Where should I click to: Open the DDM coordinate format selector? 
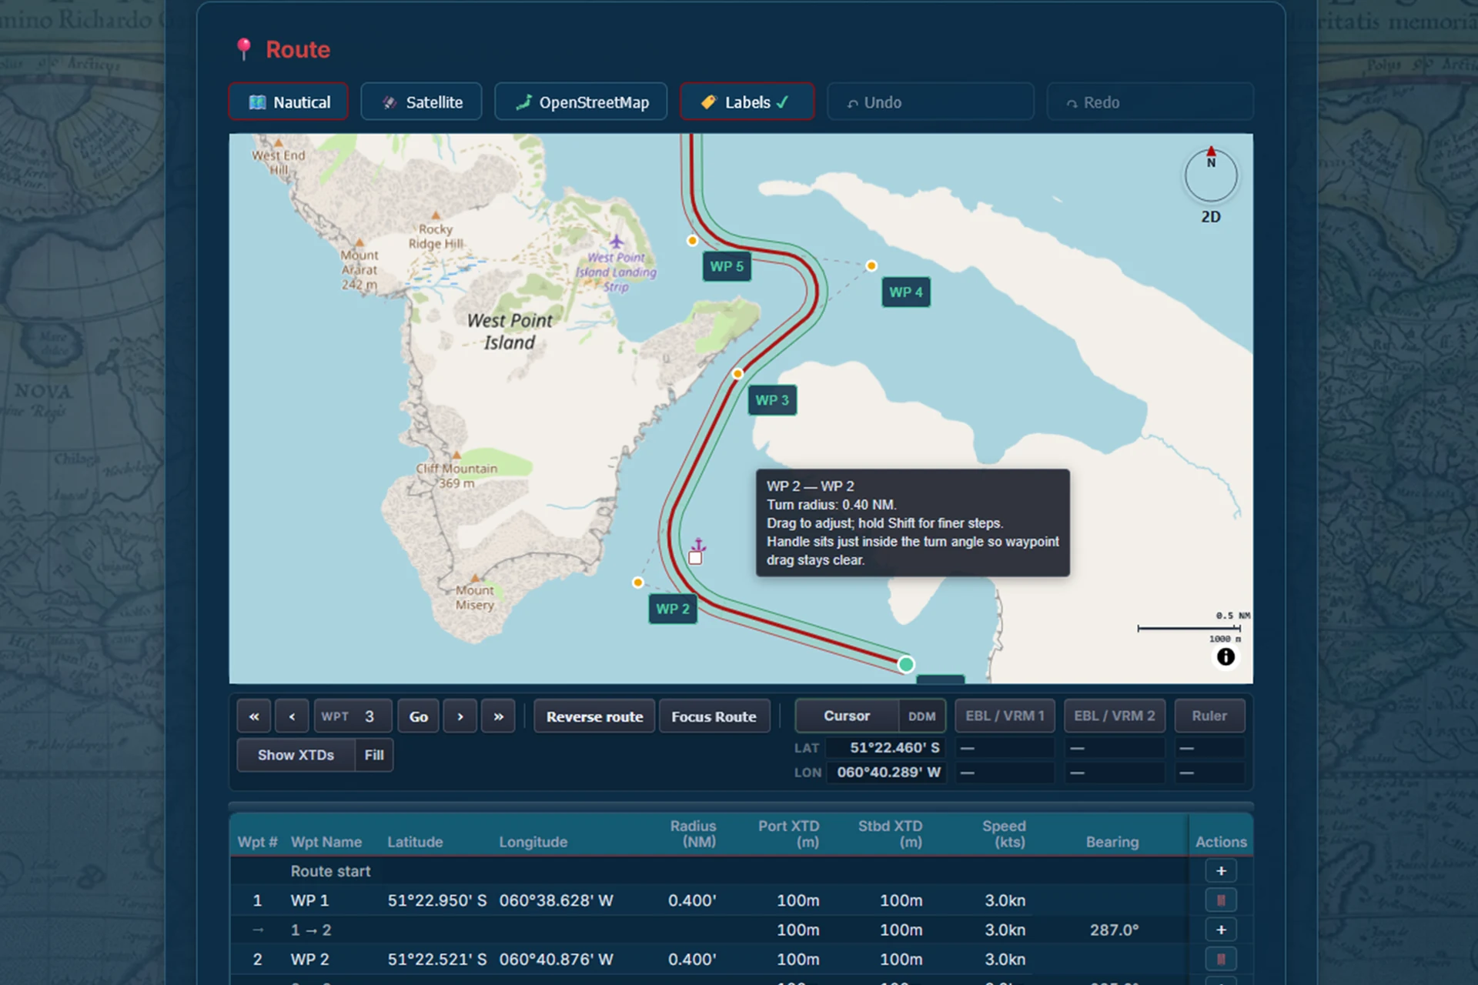[921, 716]
